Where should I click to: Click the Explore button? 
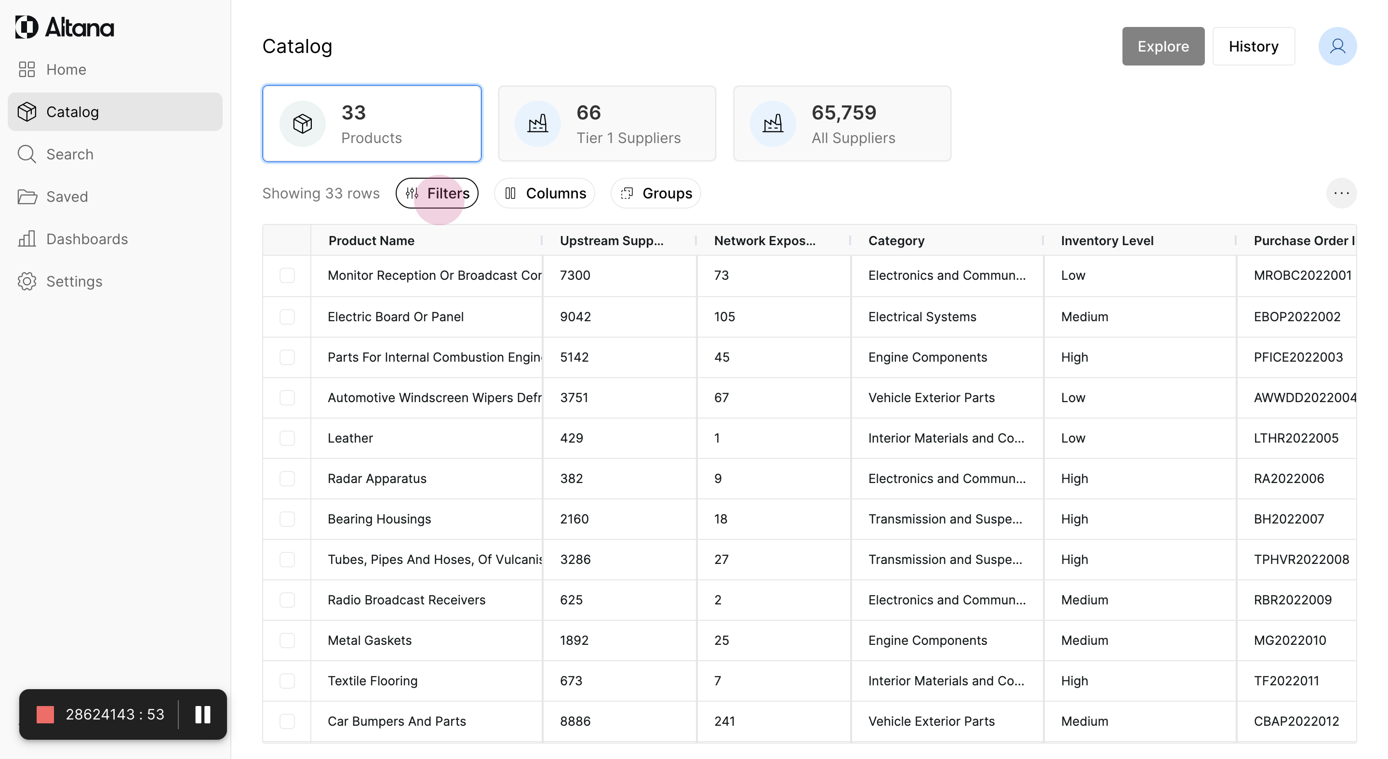point(1163,46)
